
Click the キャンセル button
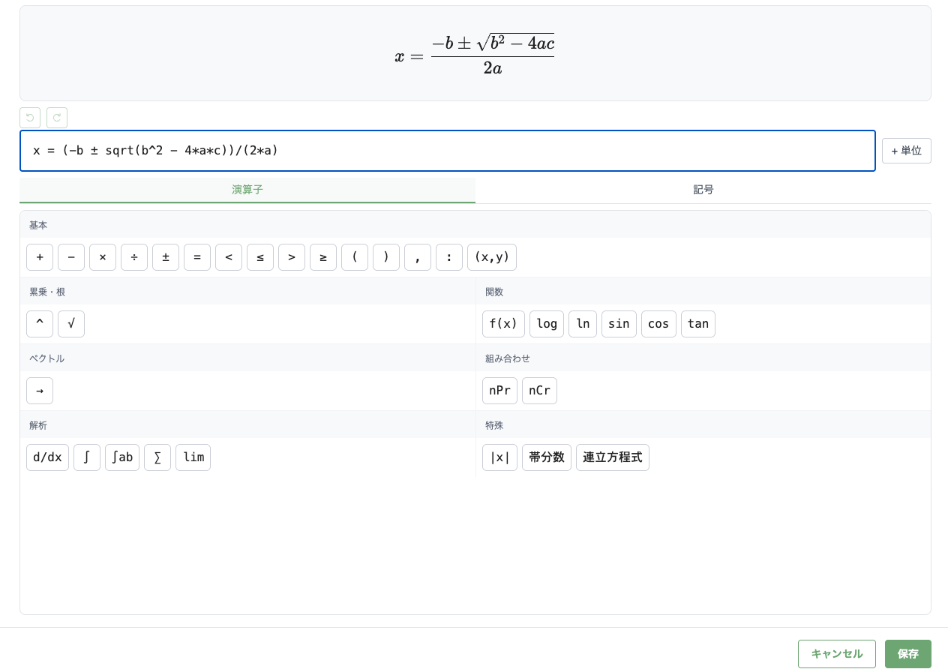coord(837,654)
